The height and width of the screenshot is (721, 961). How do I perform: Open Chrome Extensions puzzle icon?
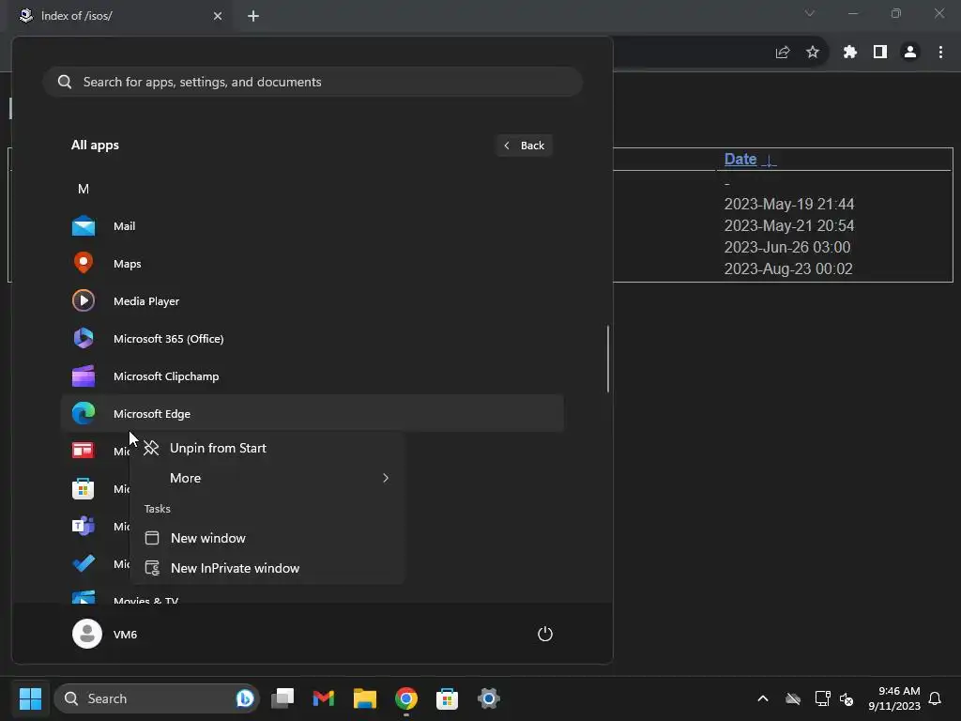849,53
